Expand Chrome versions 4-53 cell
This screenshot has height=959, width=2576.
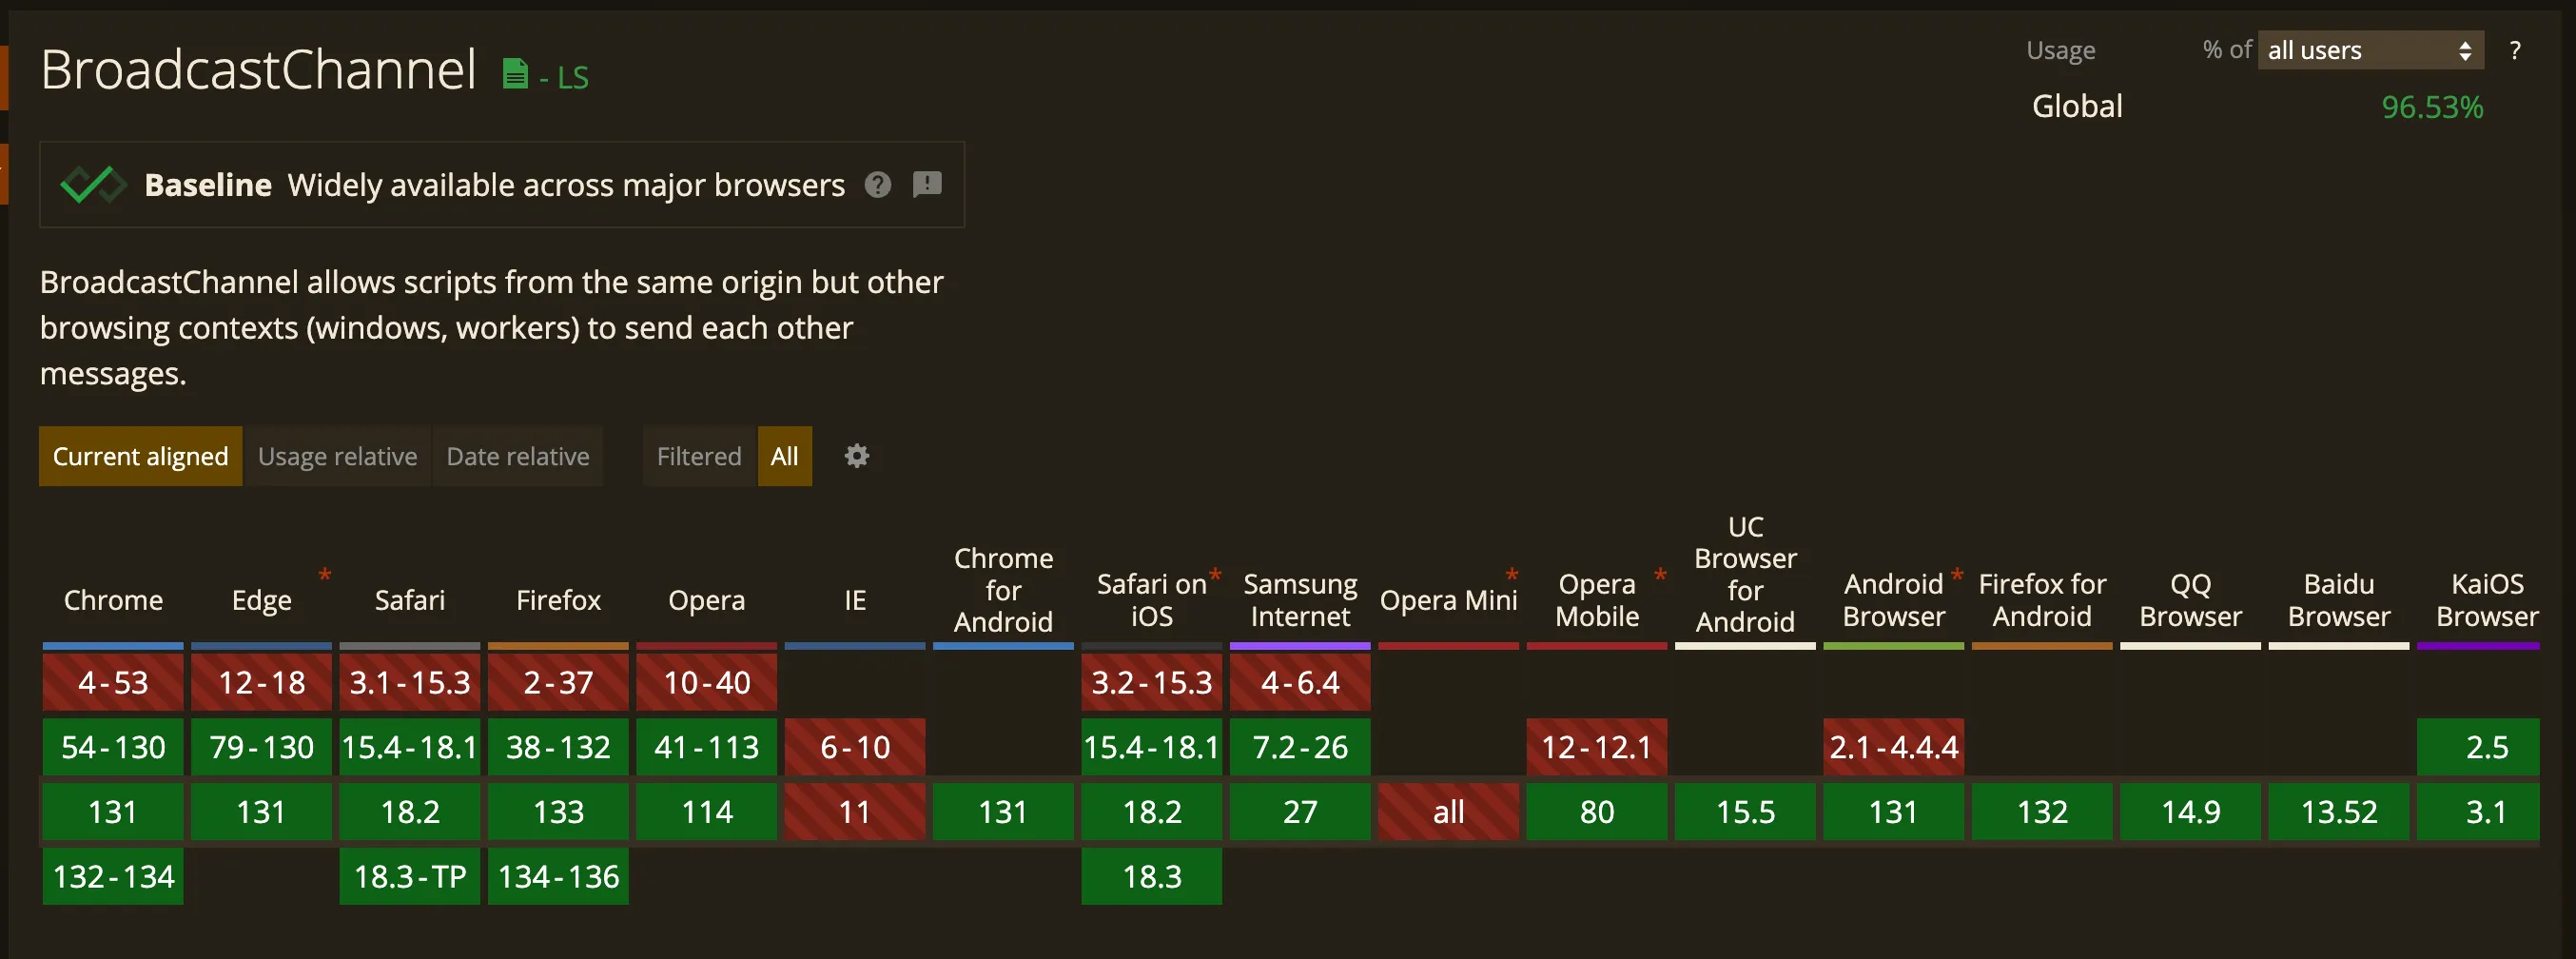pyautogui.click(x=113, y=682)
